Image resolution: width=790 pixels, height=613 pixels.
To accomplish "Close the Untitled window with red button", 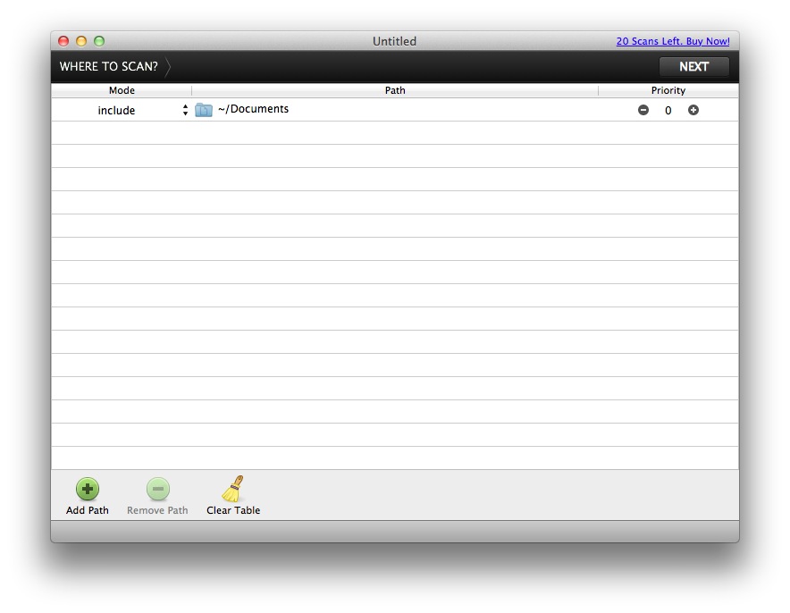I will [63, 41].
